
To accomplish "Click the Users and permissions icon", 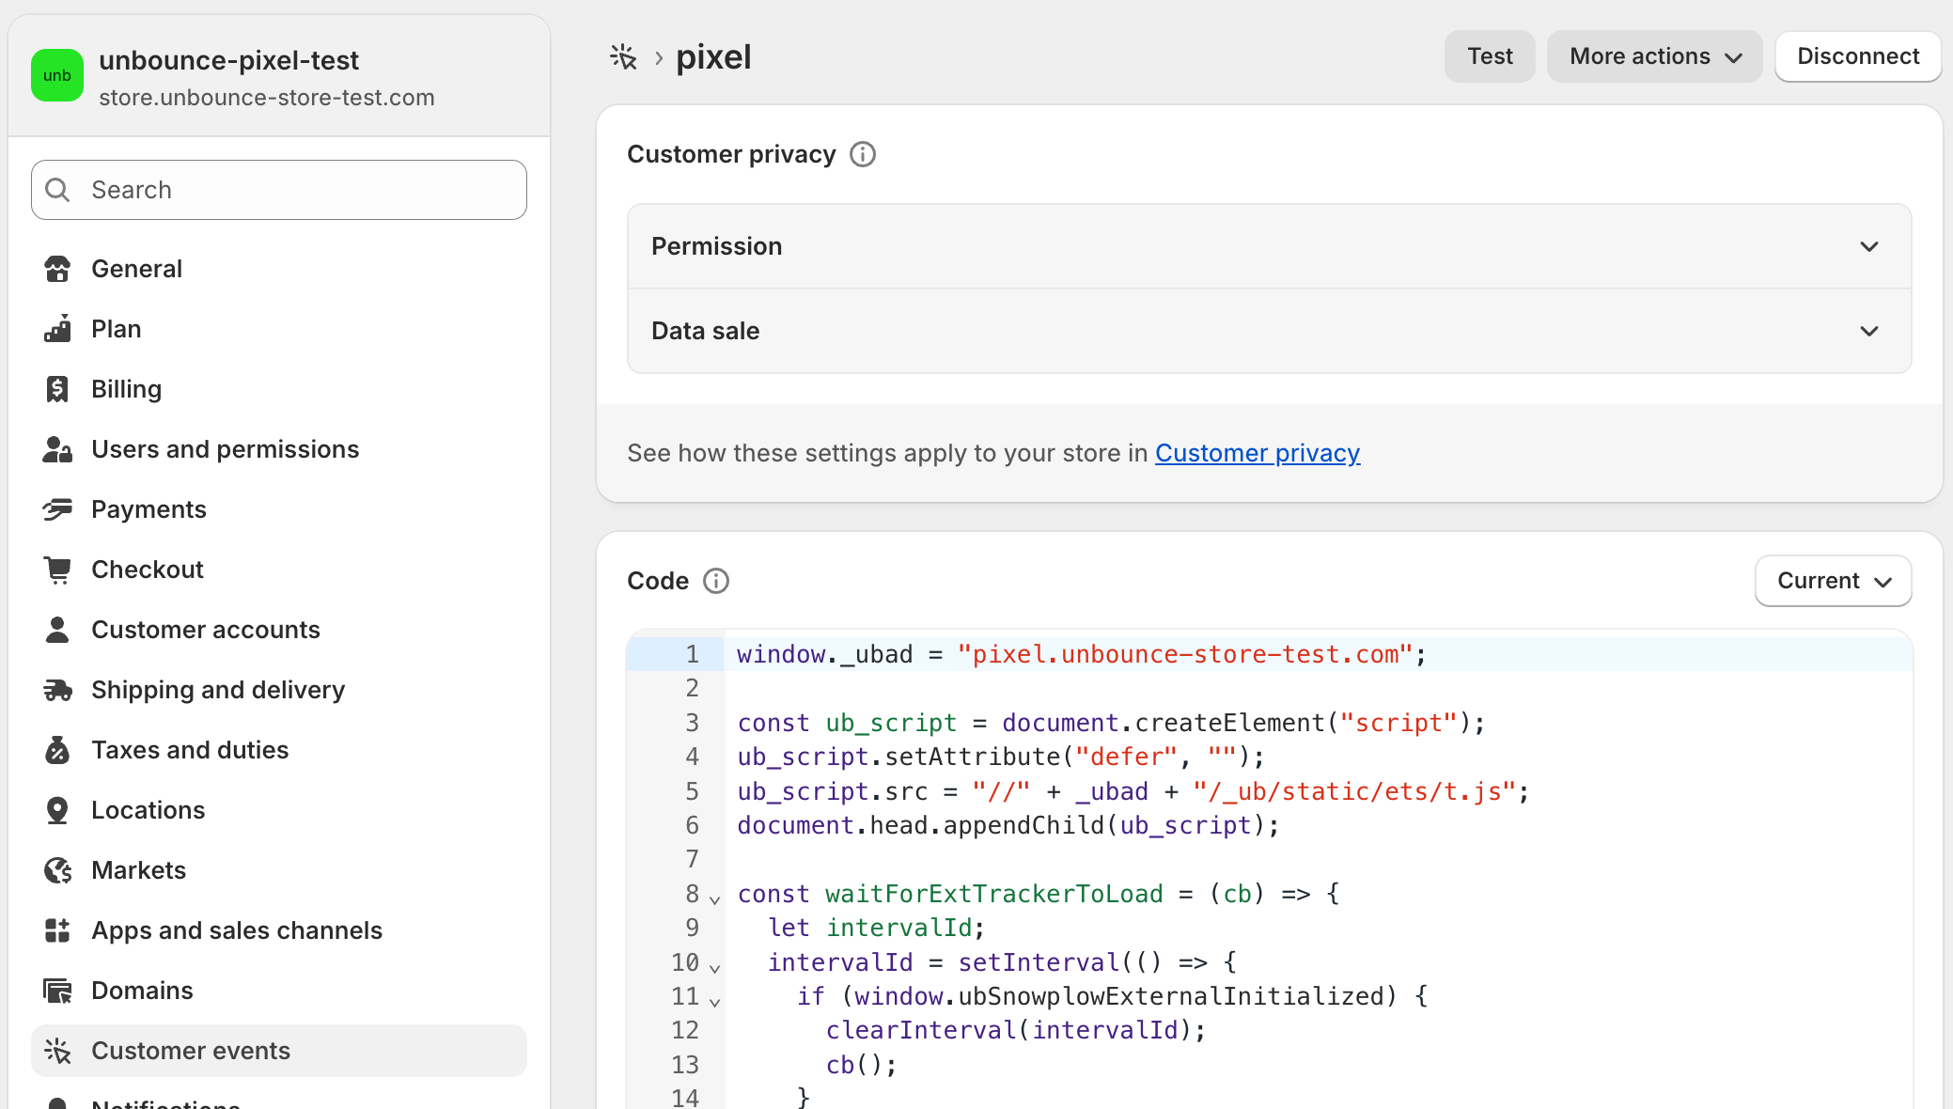I will (x=57, y=449).
